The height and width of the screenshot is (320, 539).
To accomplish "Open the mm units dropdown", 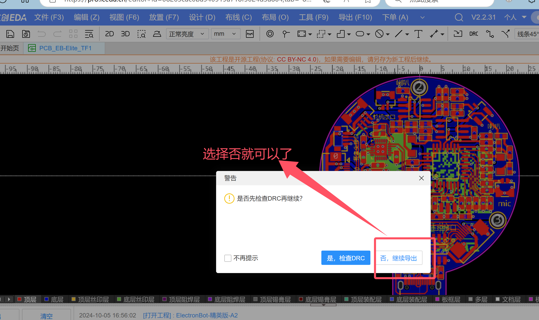I will click(x=226, y=34).
